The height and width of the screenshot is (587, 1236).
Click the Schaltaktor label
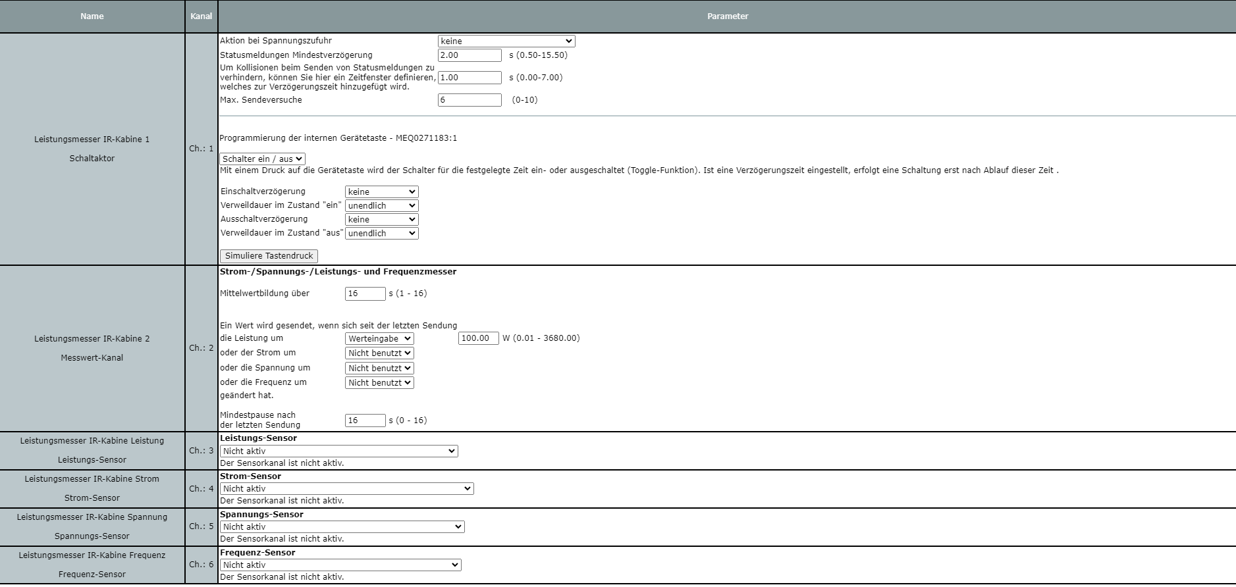[x=92, y=159]
